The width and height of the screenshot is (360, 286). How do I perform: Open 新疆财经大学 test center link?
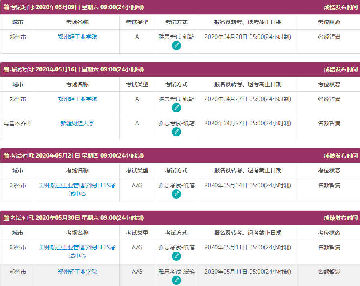[x=77, y=123]
